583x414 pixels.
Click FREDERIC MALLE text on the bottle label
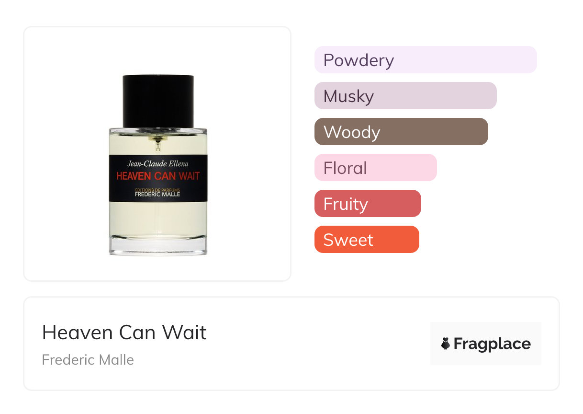click(158, 195)
